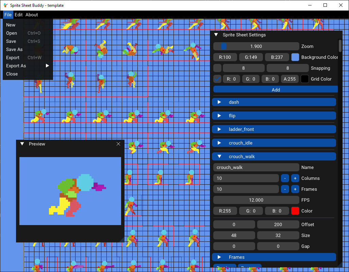The height and width of the screenshot is (272, 349).
Task: Collapse the Sprite Sheet Settings panel
Action: click(216, 35)
